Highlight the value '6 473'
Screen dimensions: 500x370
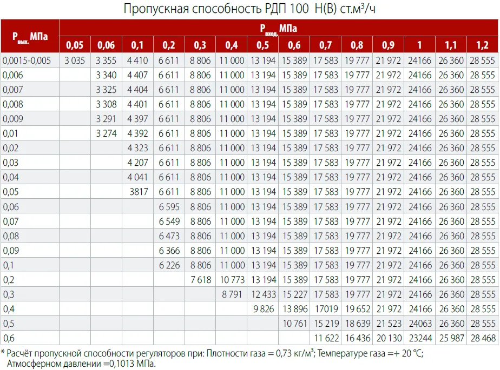point(169,236)
